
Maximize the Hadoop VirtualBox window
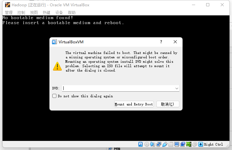208,5
